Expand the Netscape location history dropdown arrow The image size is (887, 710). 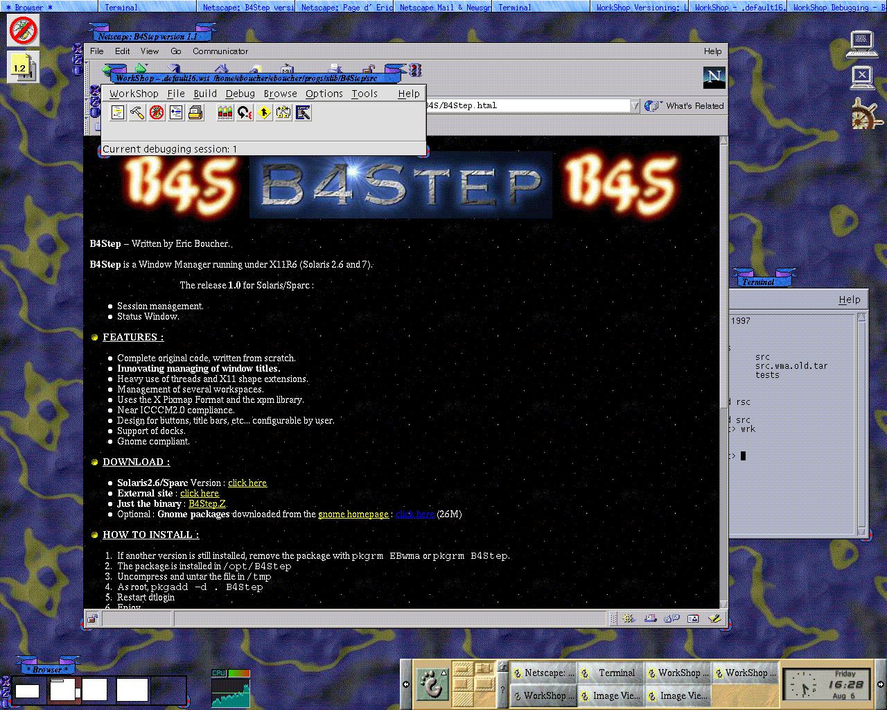pyautogui.click(x=635, y=105)
